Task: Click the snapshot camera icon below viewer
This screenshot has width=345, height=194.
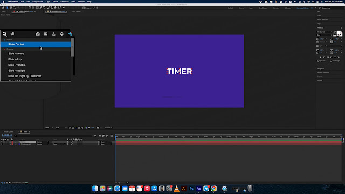Action: 98,128
